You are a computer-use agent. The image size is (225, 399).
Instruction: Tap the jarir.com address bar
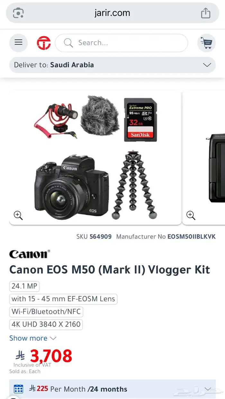[x=112, y=13]
